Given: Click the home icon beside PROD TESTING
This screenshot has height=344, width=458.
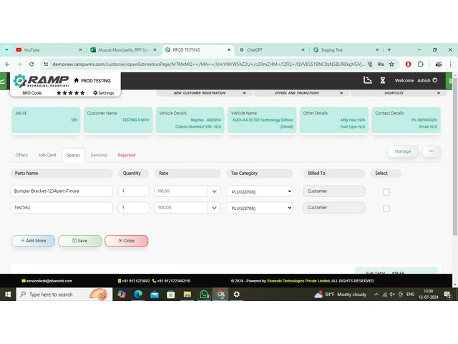Looking at the screenshot, I should tap(76, 80).
